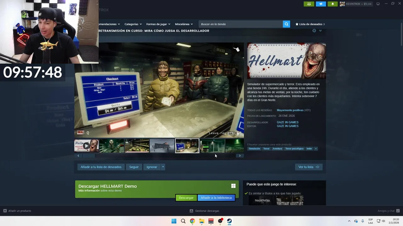Select the monster face screenshot thumbnail

[x=112, y=146]
